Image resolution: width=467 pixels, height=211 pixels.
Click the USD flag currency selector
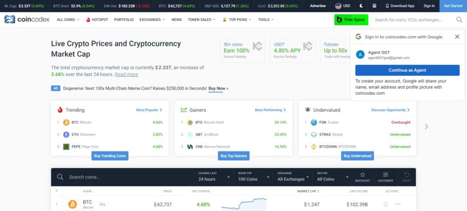(342, 5)
